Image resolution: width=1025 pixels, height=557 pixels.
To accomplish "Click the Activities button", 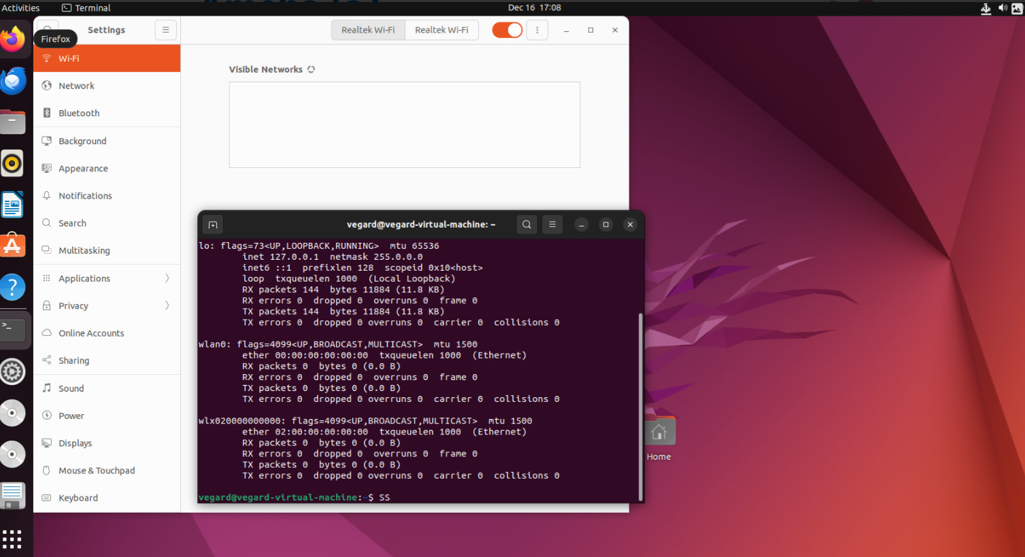I will click(x=21, y=8).
